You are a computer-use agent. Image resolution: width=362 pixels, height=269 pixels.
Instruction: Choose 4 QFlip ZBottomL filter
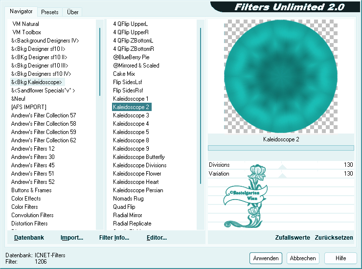point(133,41)
